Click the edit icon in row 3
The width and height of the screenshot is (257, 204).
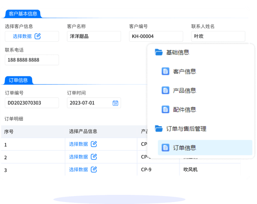(94, 169)
